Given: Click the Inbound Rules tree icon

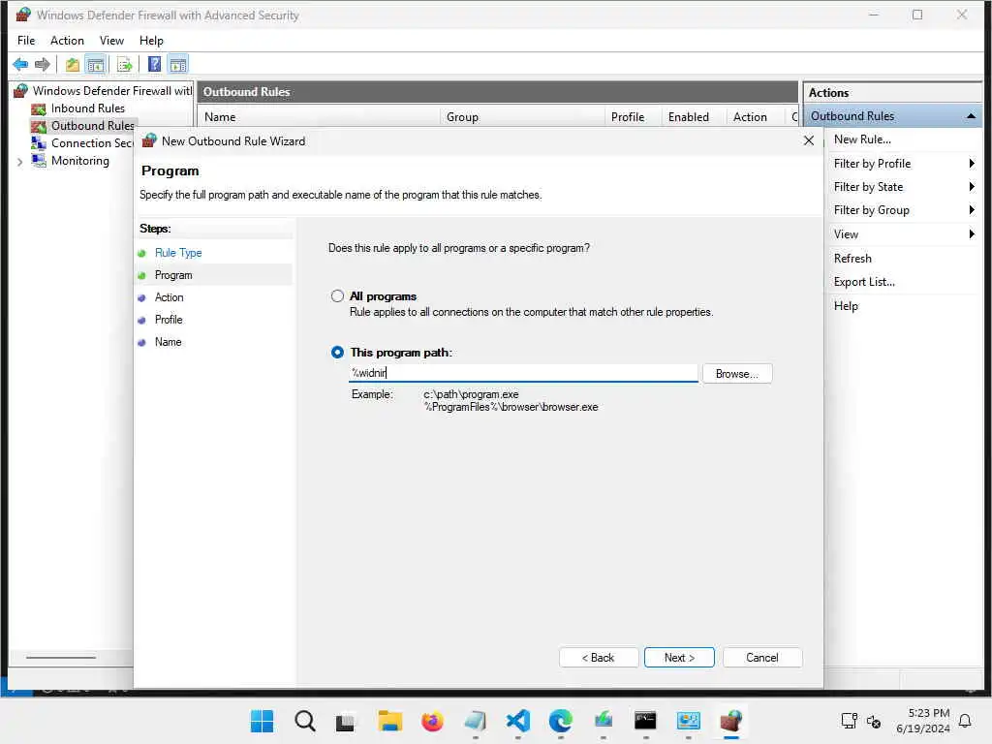Looking at the screenshot, I should pyautogui.click(x=39, y=108).
